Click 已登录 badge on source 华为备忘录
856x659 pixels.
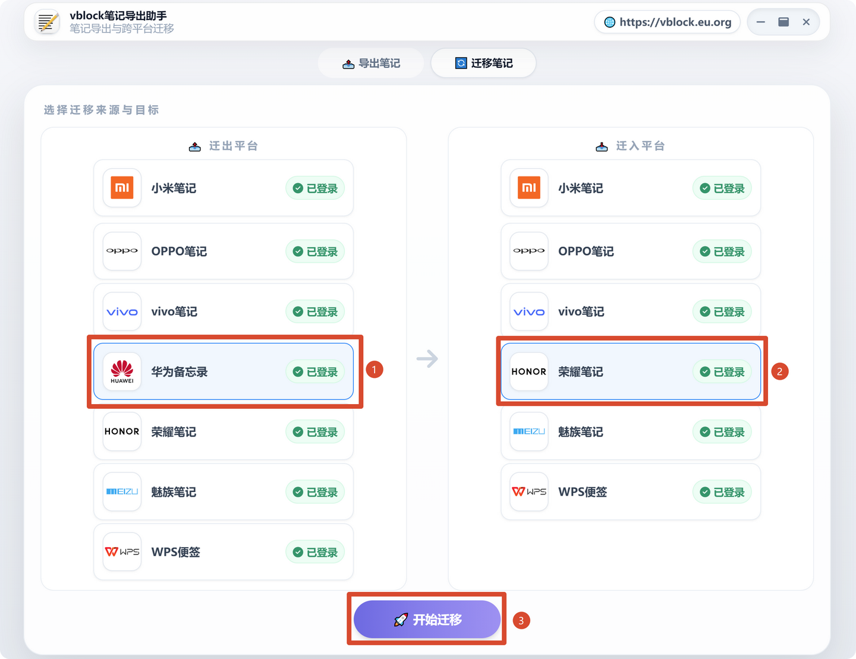pos(315,372)
